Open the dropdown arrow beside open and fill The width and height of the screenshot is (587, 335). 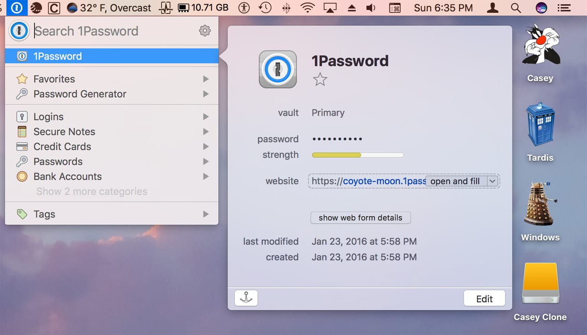pyautogui.click(x=492, y=181)
